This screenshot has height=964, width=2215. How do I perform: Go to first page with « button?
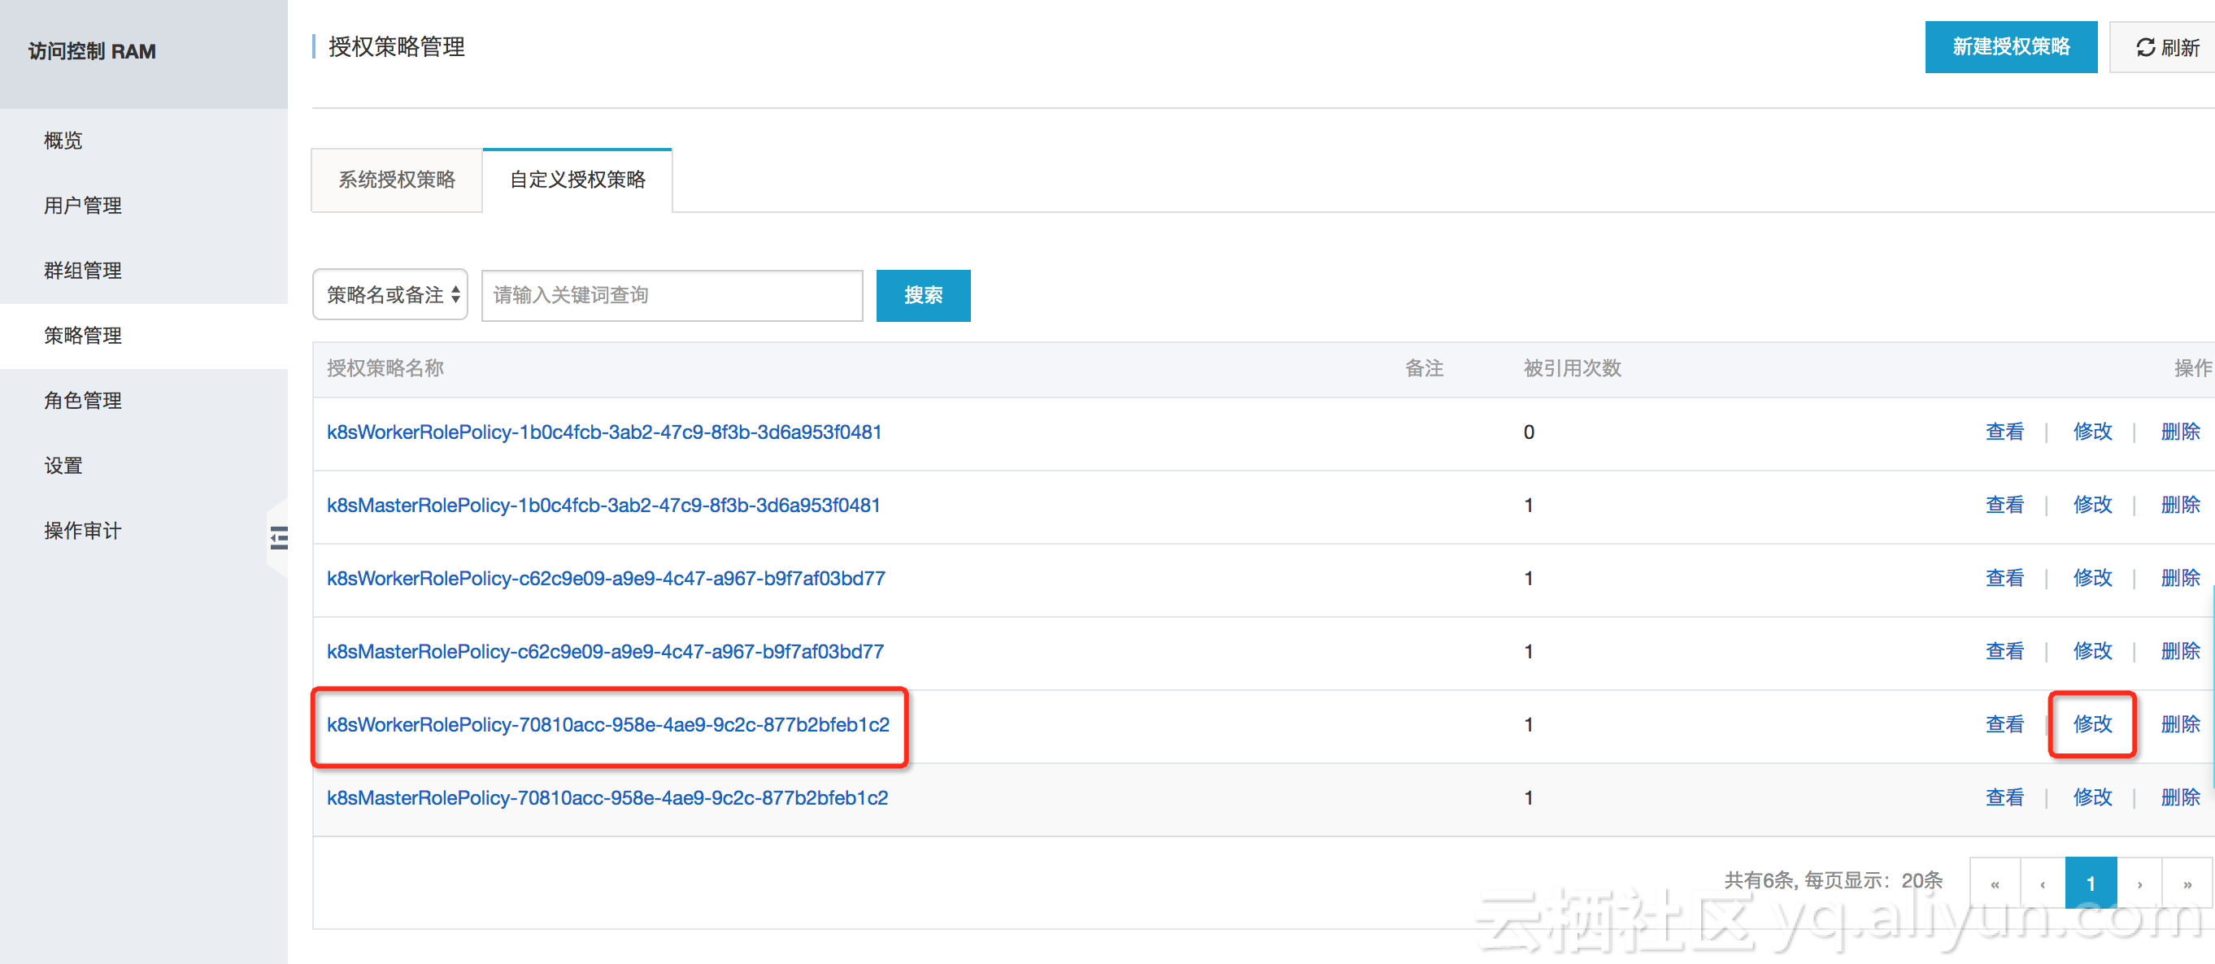[x=1995, y=884]
